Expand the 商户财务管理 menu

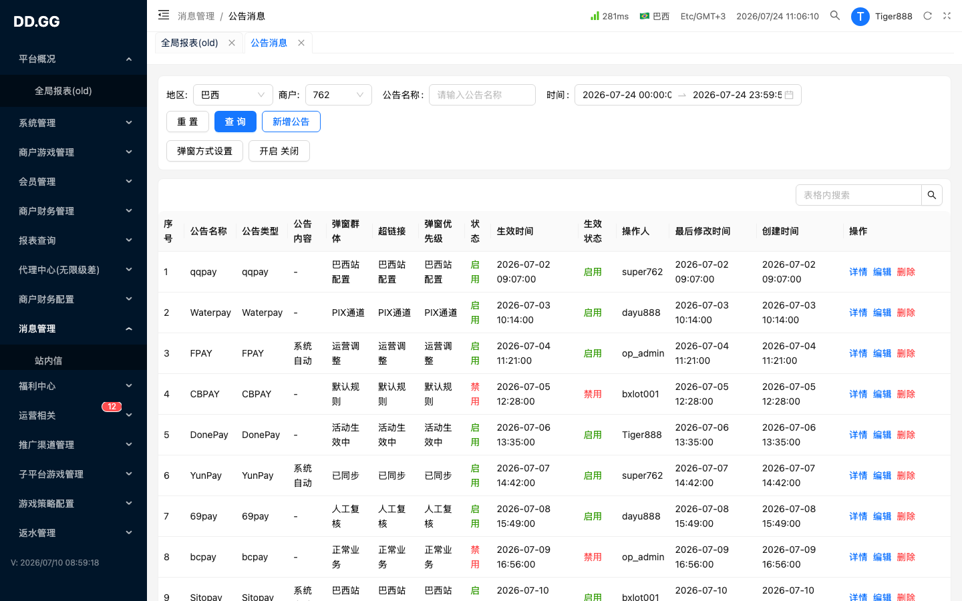73,211
